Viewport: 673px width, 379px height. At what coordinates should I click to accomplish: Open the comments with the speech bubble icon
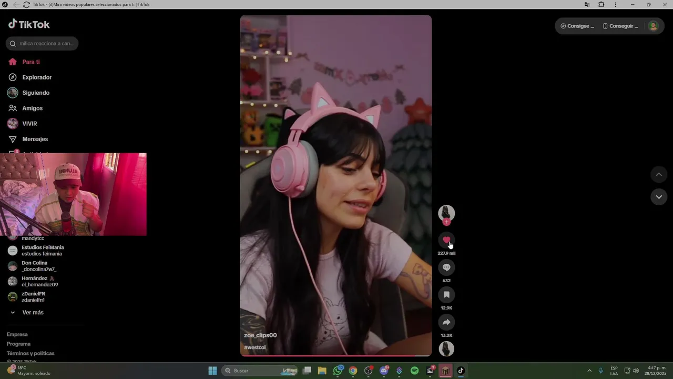point(446,267)
